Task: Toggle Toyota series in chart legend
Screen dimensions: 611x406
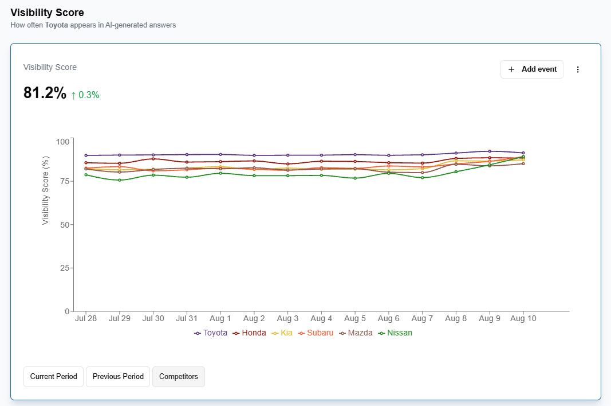Action: pos(211,333)
